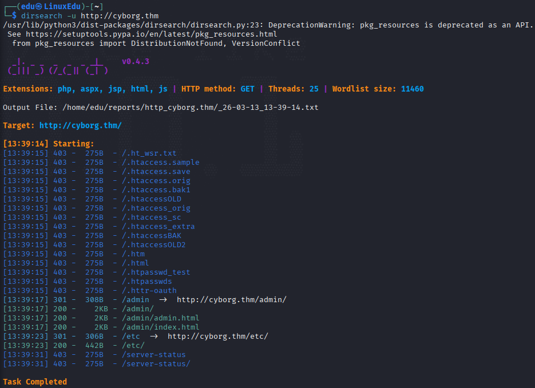Click the "/.htpasswds" result path
535x388 pixels.
(x=147, y=282)
